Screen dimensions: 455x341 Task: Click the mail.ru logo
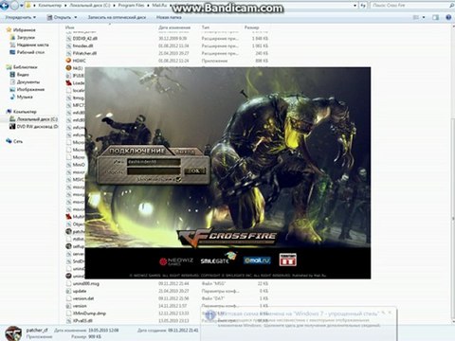pos(257,260)
